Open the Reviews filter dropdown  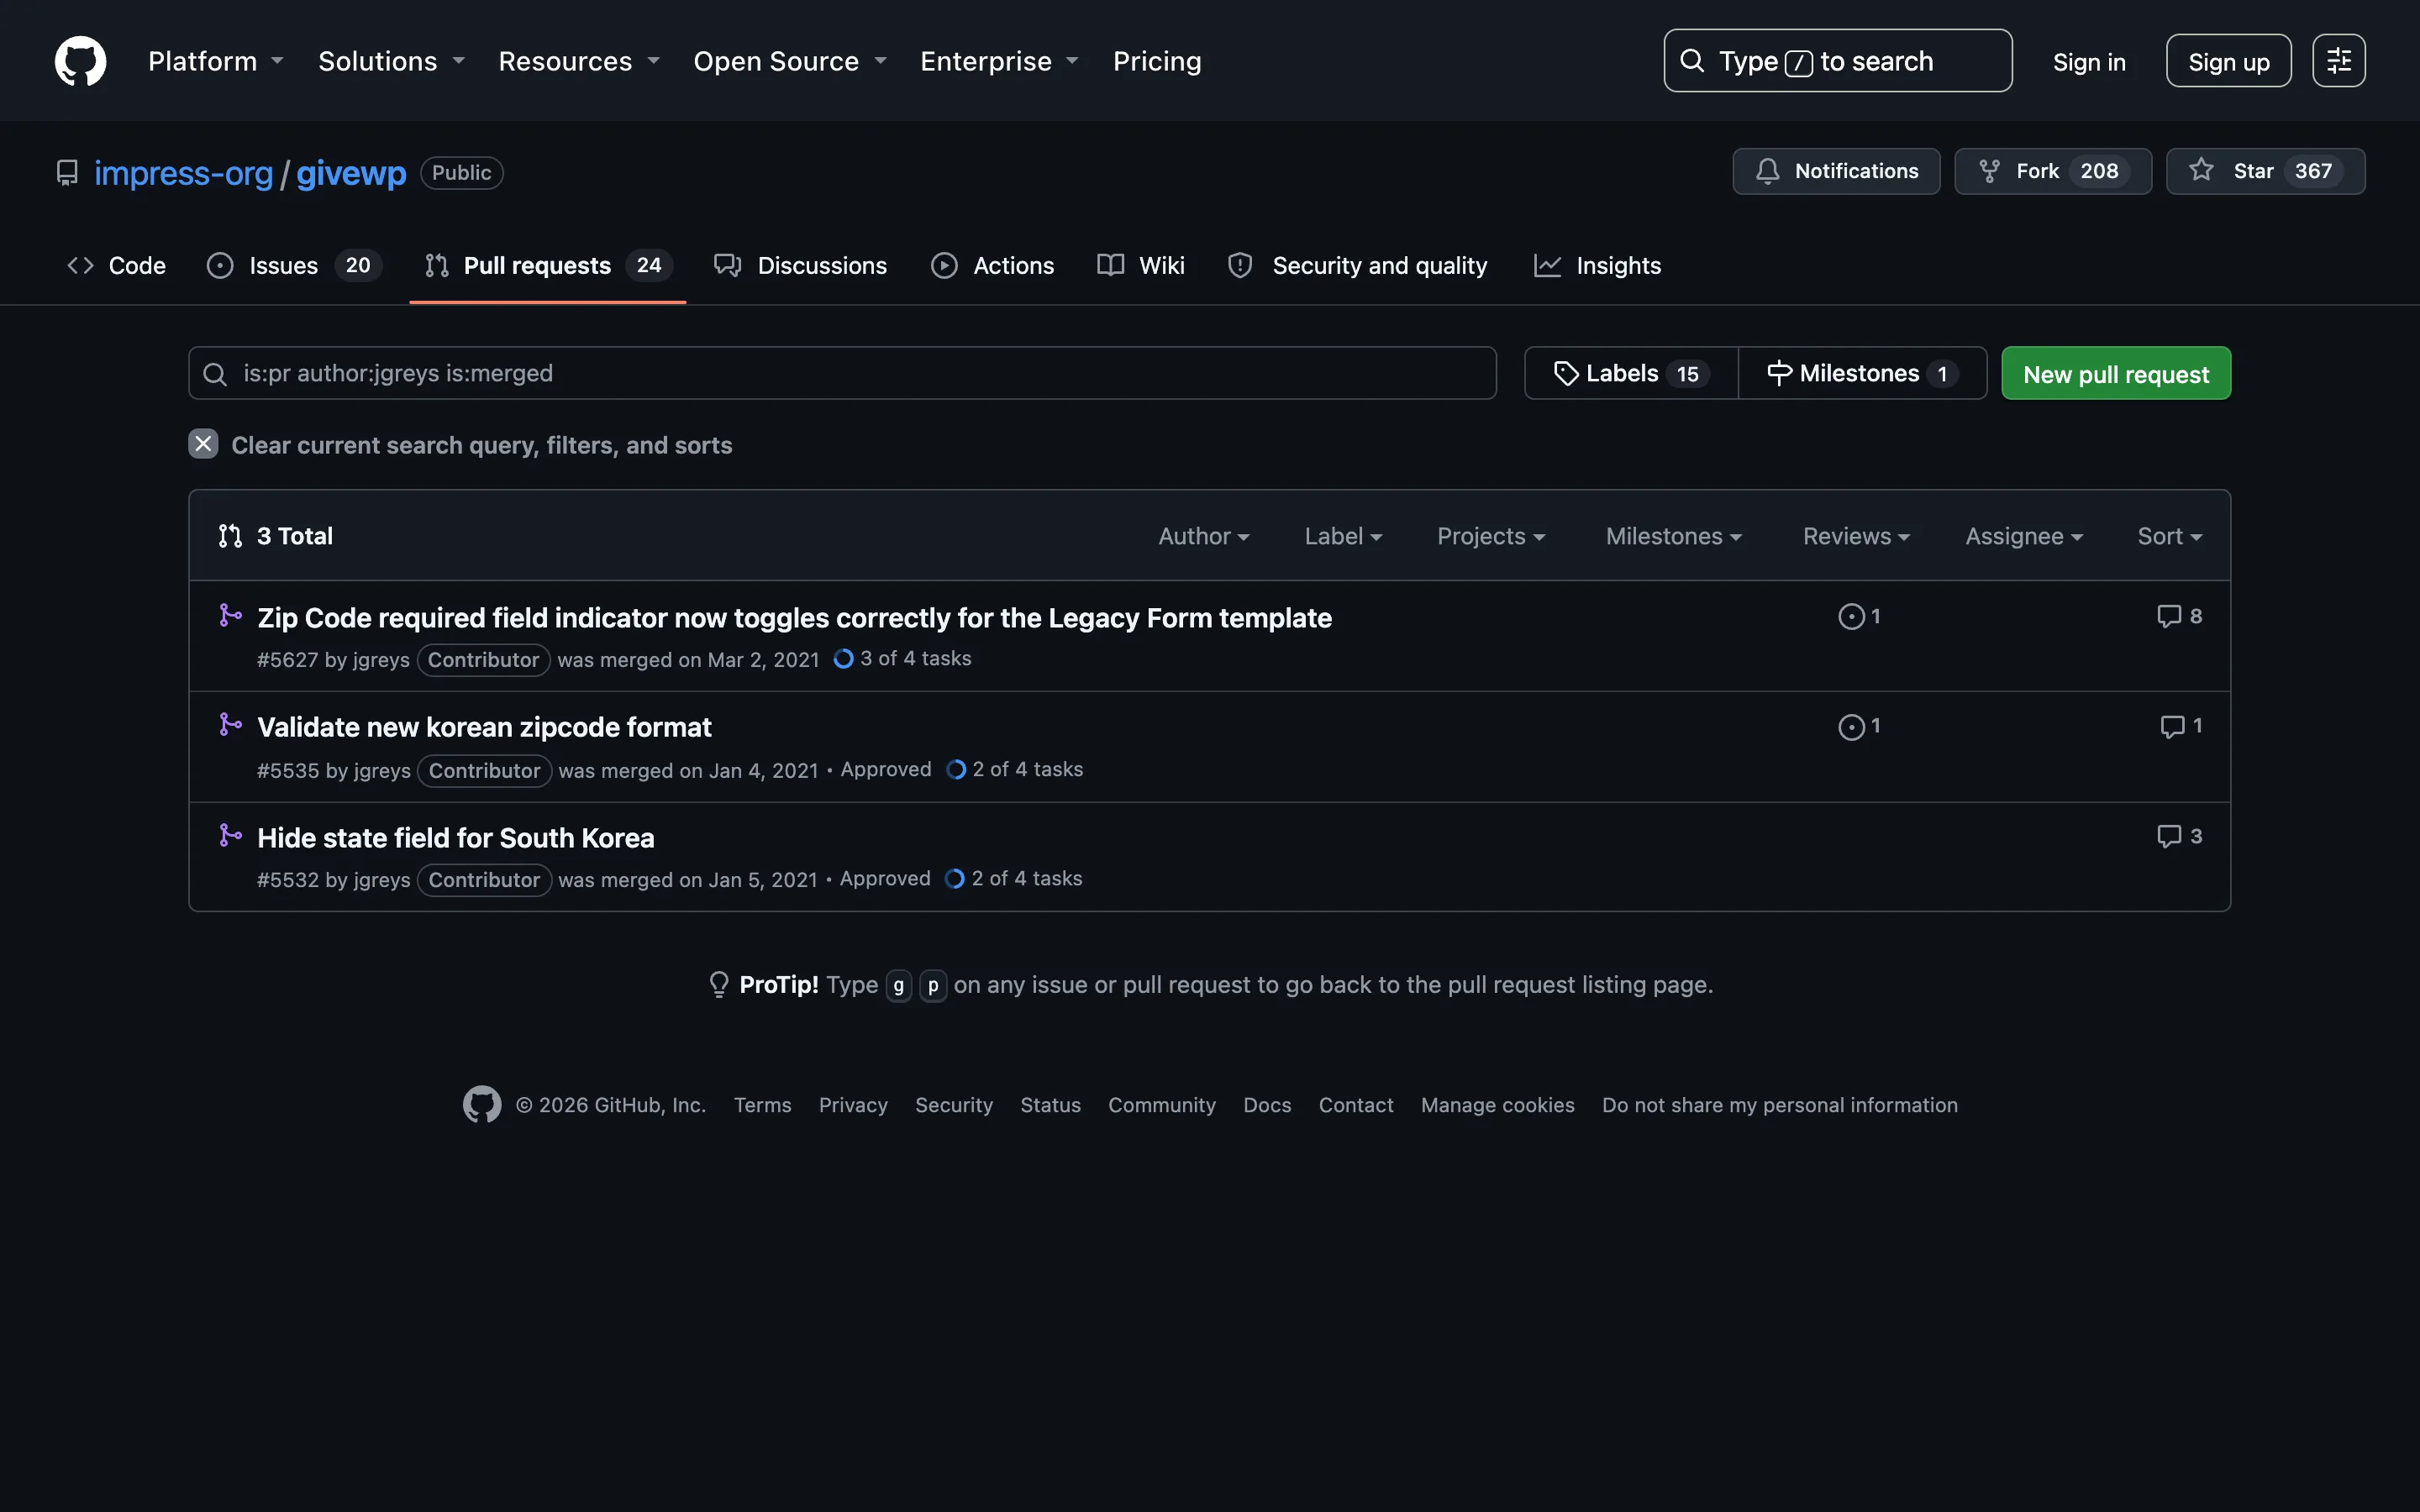coord(1856,536)
